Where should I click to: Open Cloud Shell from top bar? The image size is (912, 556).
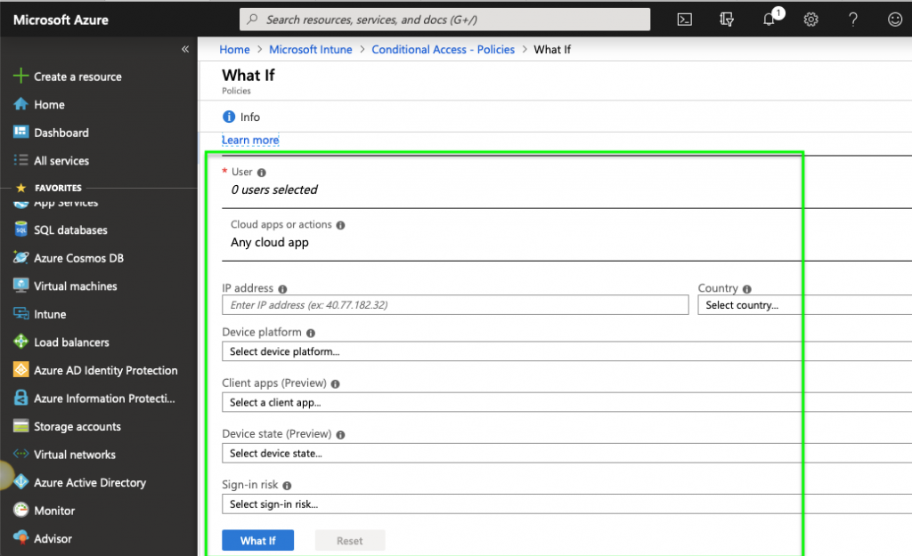(685, 20)
